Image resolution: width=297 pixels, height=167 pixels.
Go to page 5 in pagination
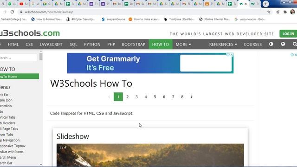pyautogui.click(x=155, y=97)
